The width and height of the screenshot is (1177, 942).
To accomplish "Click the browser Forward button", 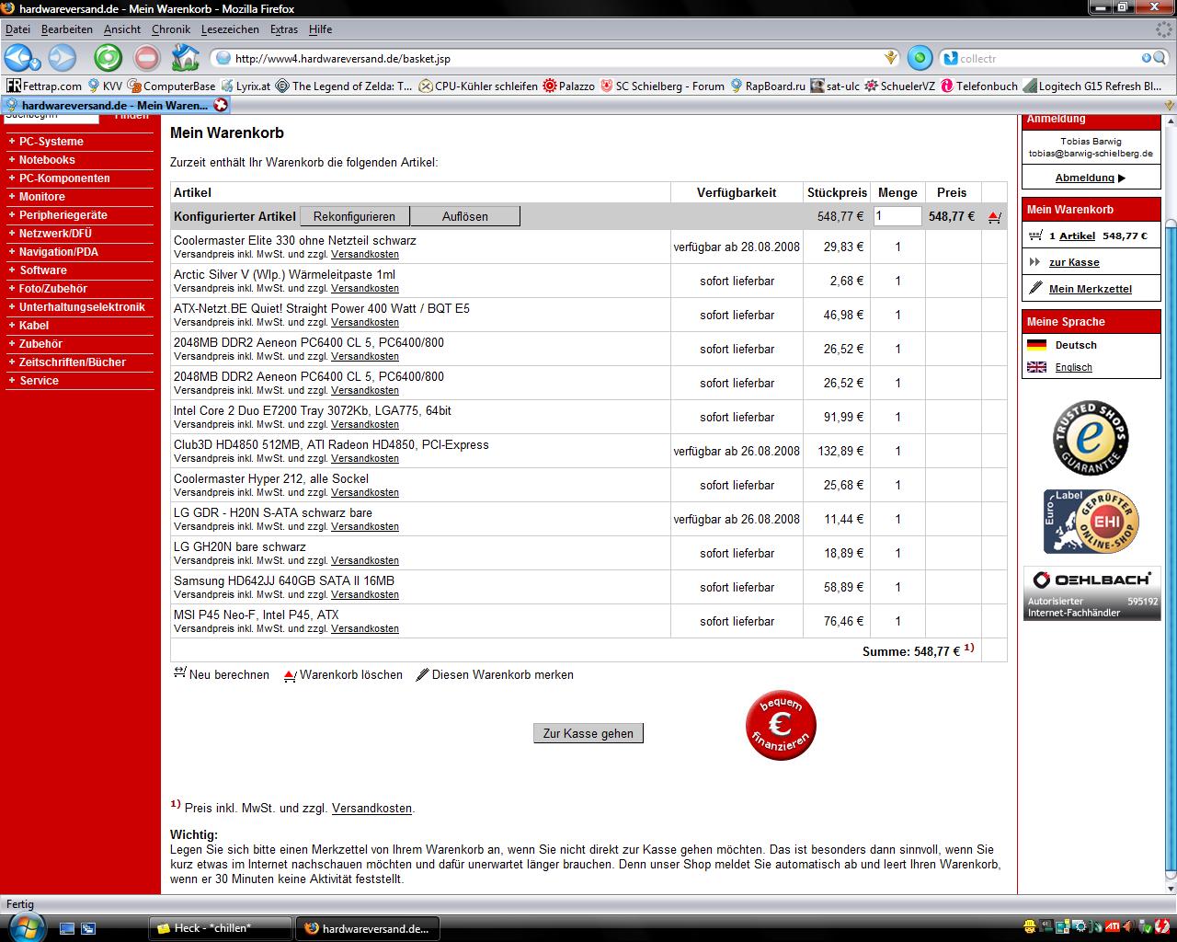I will tap(62, 58).
